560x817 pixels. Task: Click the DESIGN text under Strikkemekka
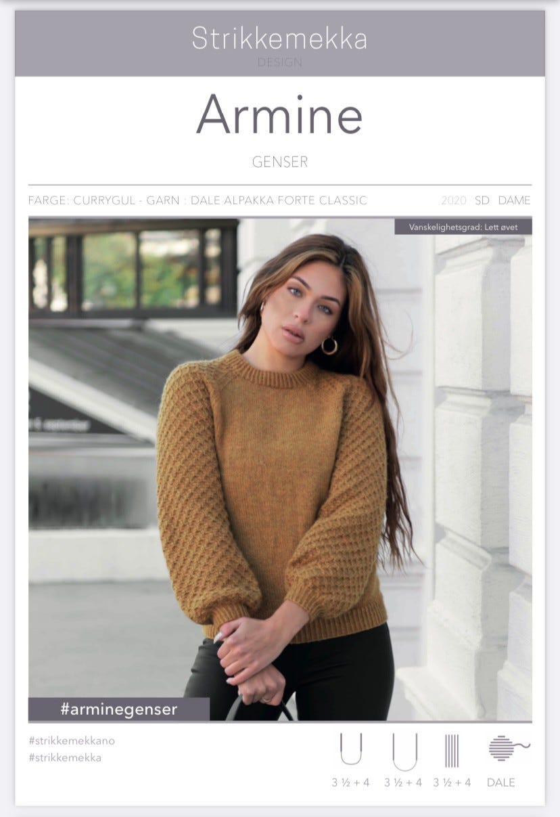[279, 63]
